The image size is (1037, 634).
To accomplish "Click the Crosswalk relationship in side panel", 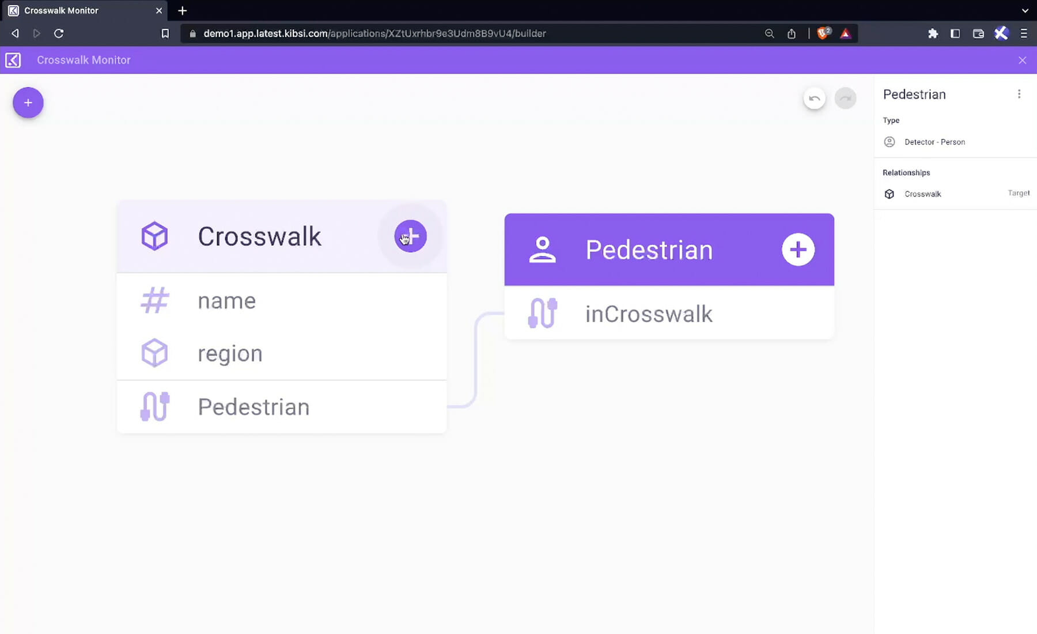I will (922, 194).
